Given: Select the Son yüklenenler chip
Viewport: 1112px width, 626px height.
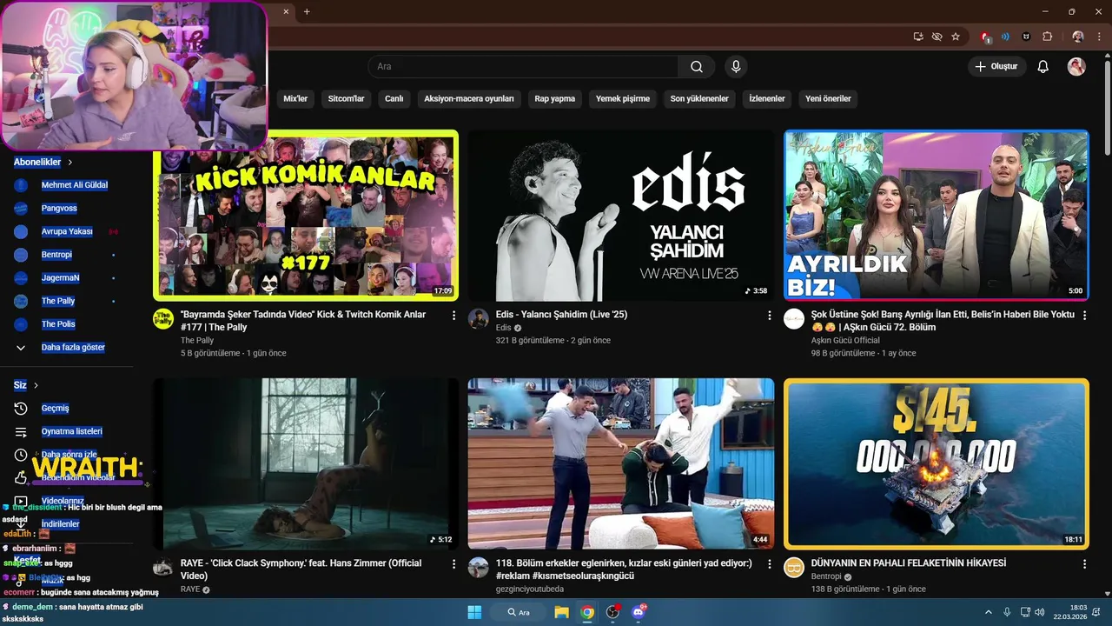Looking at the screenshot, I should [699, 99].
